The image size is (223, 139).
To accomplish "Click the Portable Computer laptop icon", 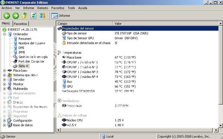I will (15, 61).
